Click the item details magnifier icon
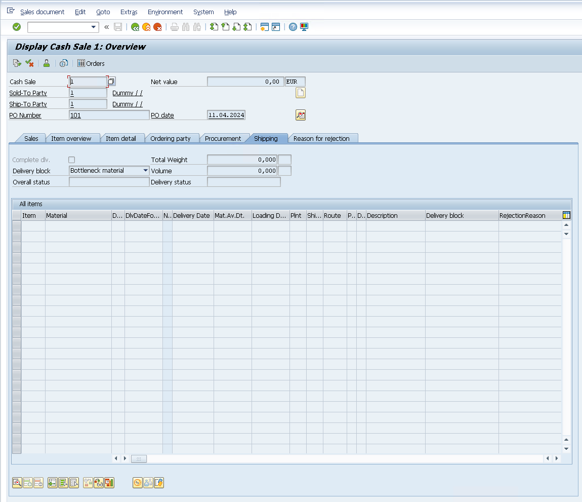Screen dimensions: 582x502 point(17,483)
